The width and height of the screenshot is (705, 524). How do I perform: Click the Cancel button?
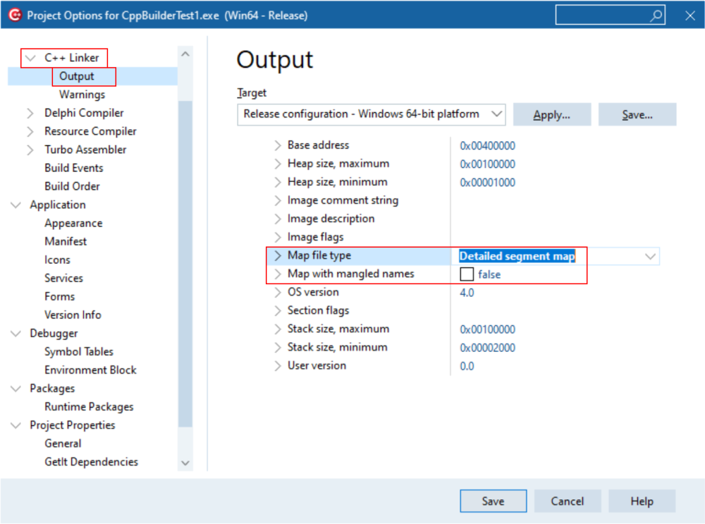point(568,501)
